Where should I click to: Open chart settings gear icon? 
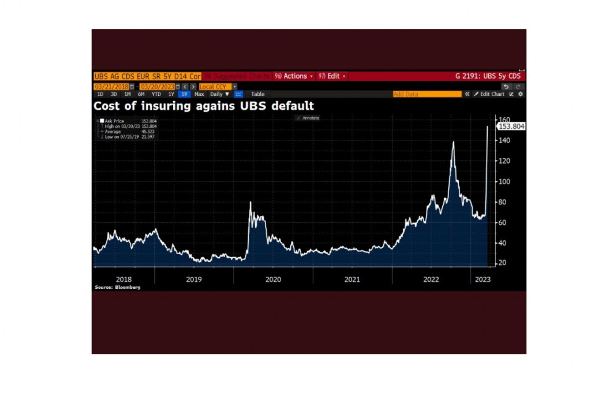[x=520, y=94]
